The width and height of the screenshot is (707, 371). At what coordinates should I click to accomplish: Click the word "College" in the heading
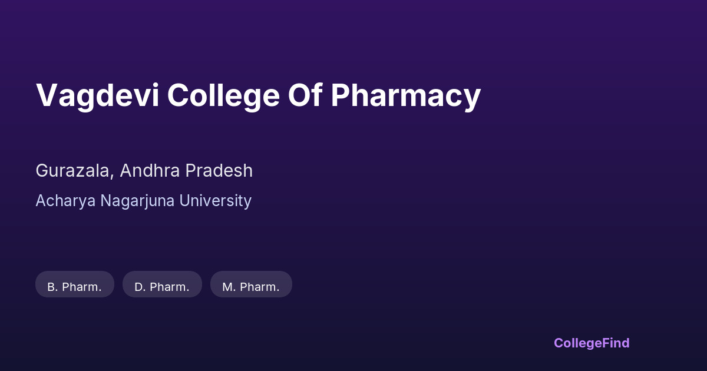[223, 95]
